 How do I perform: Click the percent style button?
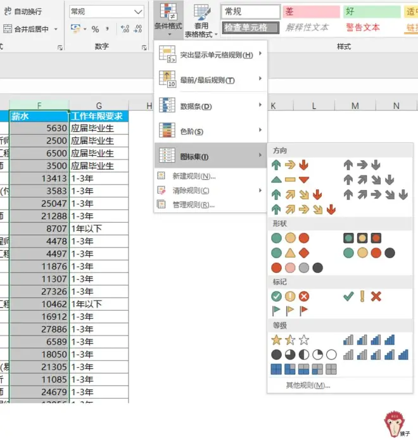click(x=95, y=29)
